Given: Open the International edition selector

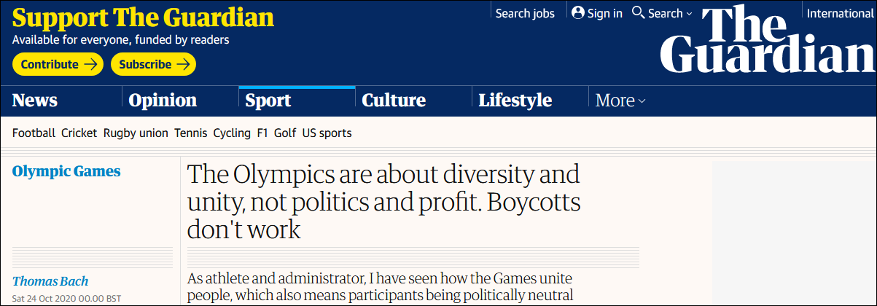Looking at the screenshot, I should 840,13.
